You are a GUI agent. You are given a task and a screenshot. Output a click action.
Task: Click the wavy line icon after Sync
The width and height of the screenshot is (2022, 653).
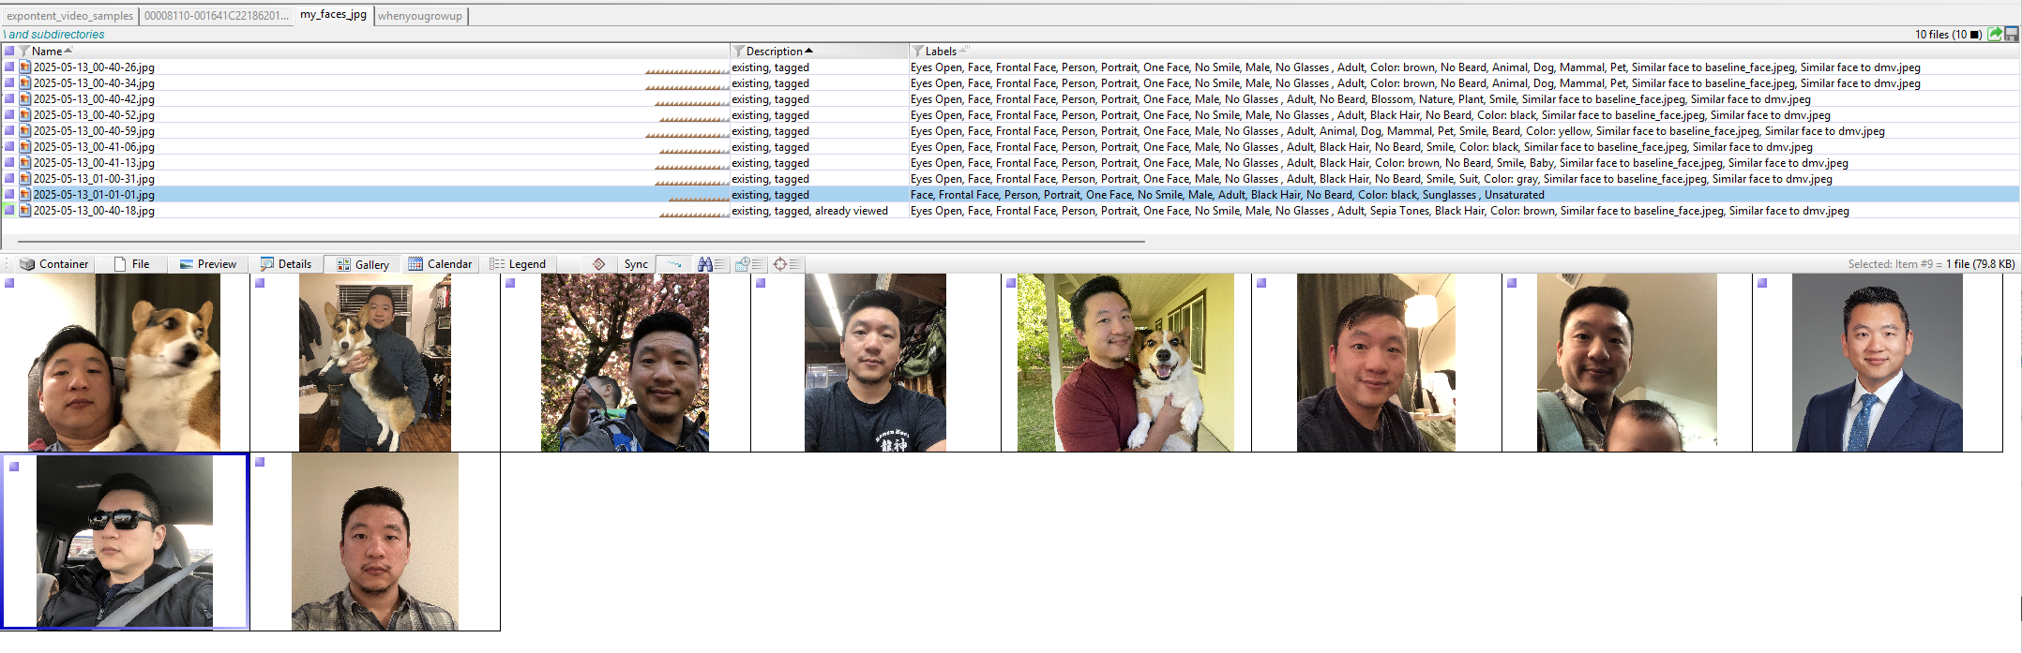pos(673,264)
